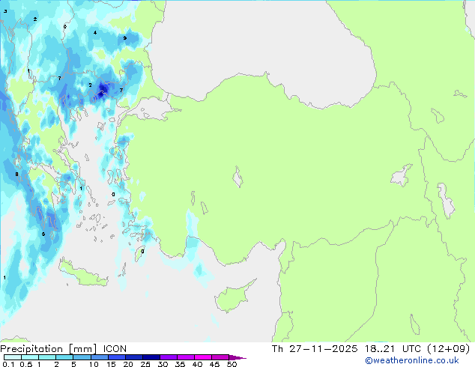Click the 0.1–0.5 mm palest legend swatch
This screenshot has width=475, height=367.
coord(13,357)
